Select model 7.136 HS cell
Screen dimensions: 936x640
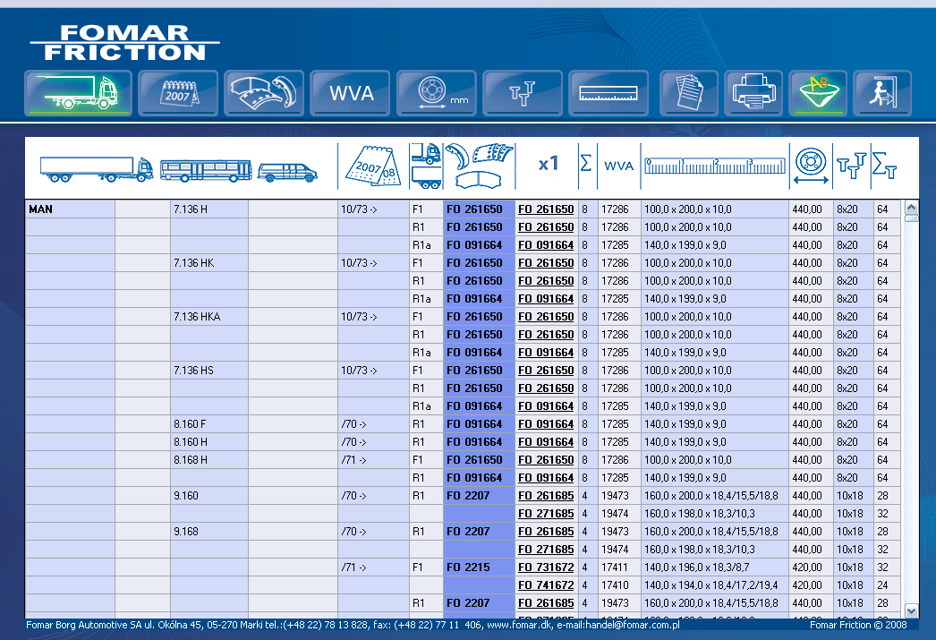(208, 371)
